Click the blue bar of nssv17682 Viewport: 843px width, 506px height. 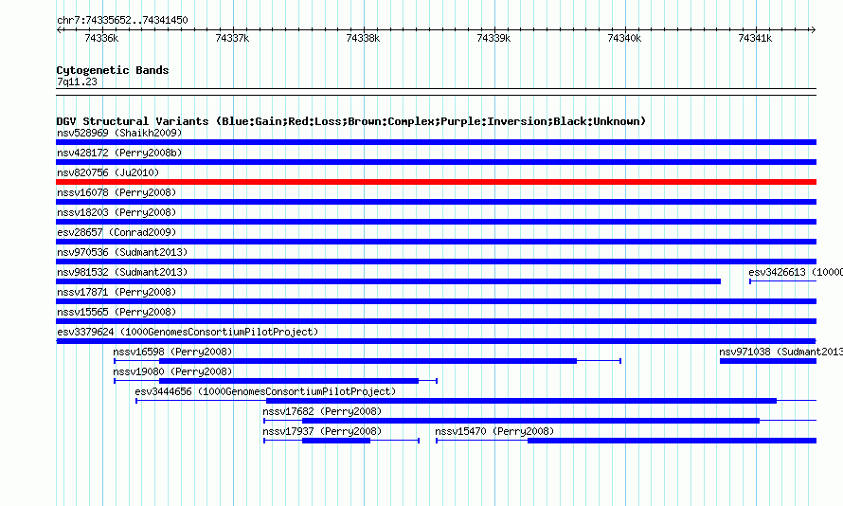click(x=530, y=421)
